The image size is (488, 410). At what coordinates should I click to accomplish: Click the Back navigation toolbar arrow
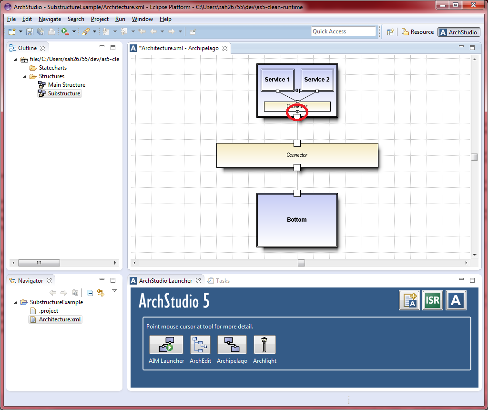tap(153, 31)
